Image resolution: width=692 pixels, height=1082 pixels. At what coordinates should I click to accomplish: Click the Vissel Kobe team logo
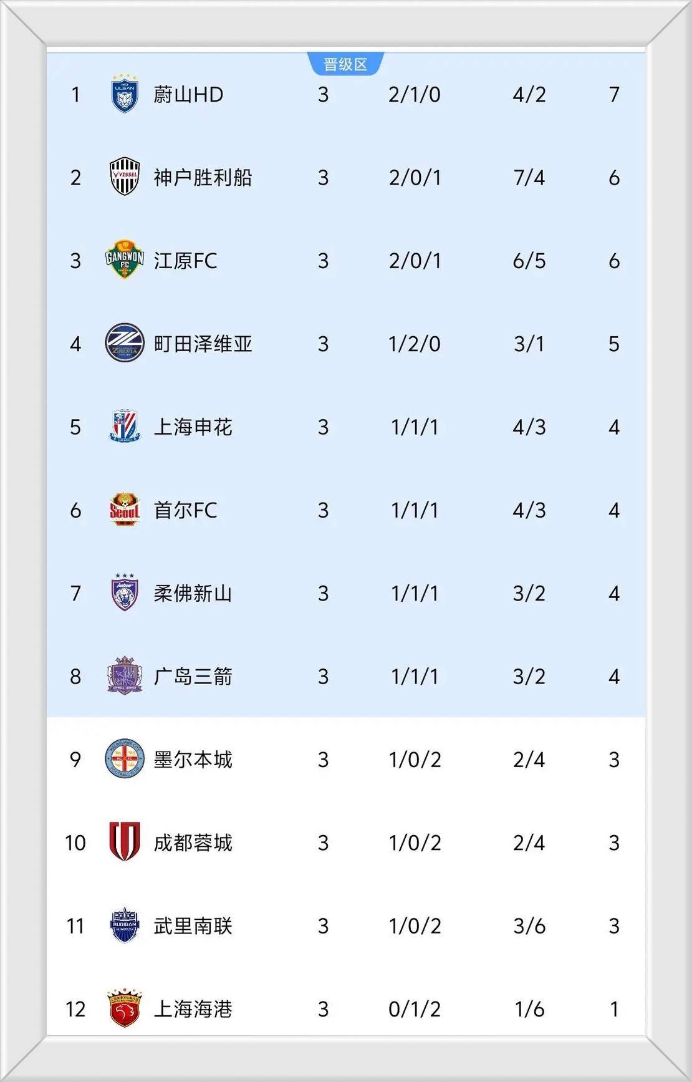tap(125, 177)
